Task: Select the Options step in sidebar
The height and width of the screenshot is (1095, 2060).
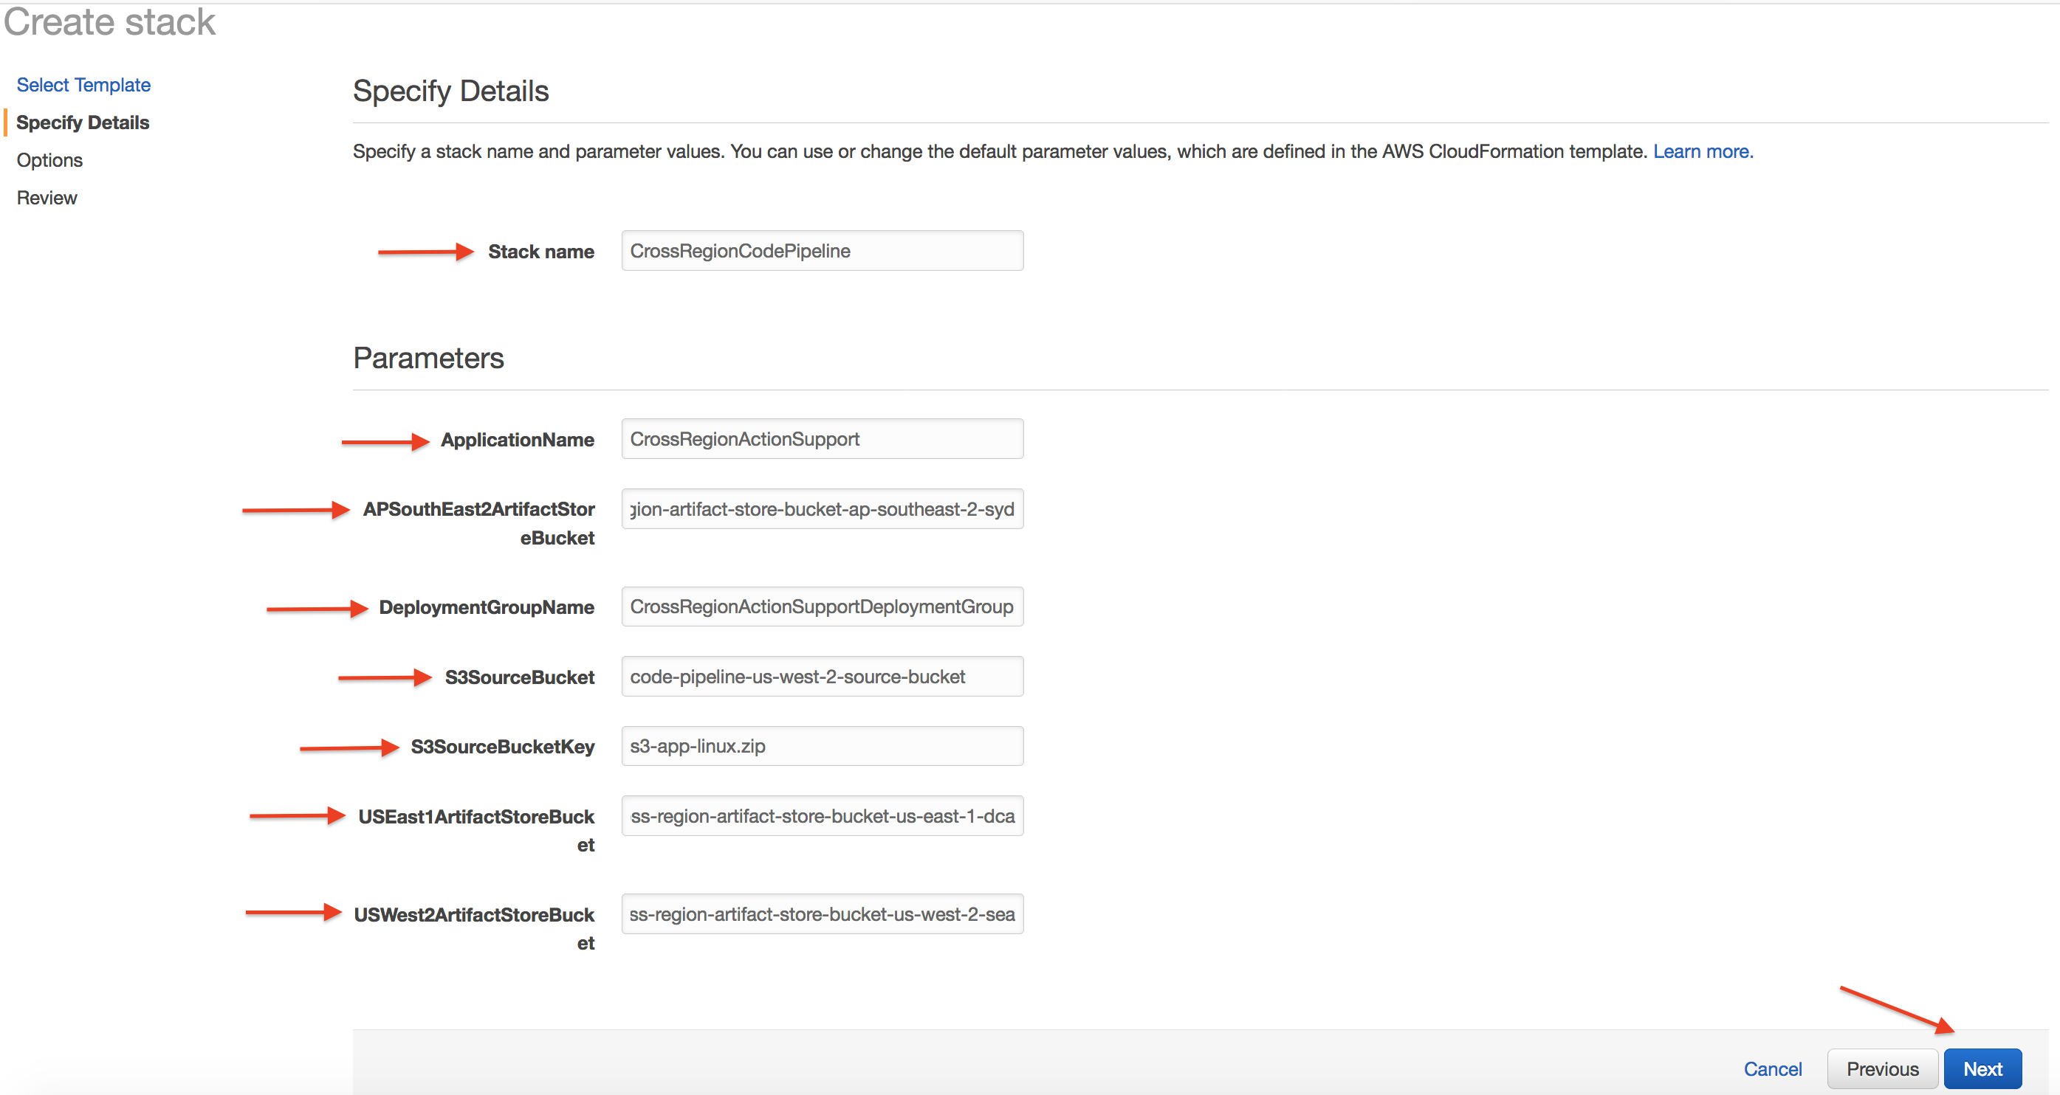Action: [49, 160]
